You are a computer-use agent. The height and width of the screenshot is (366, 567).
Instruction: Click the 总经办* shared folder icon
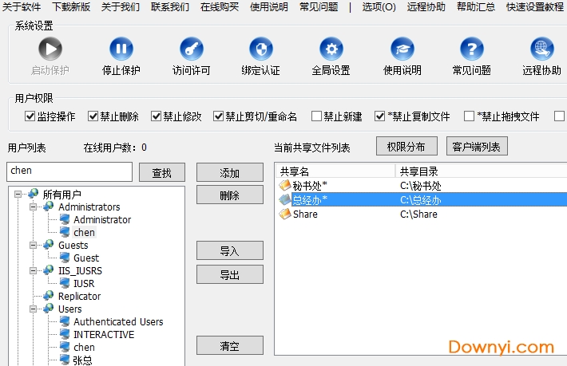pyautogui.click(x=285, y=199)
